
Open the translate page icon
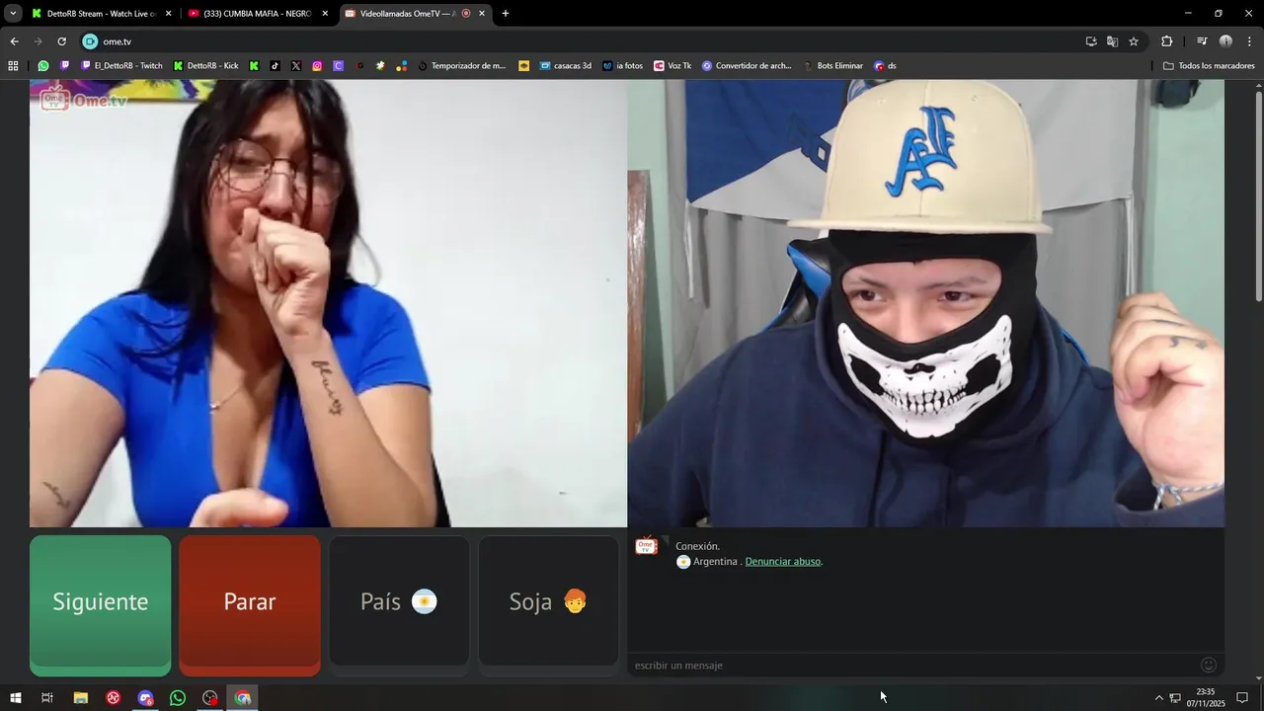(1112, 41)
